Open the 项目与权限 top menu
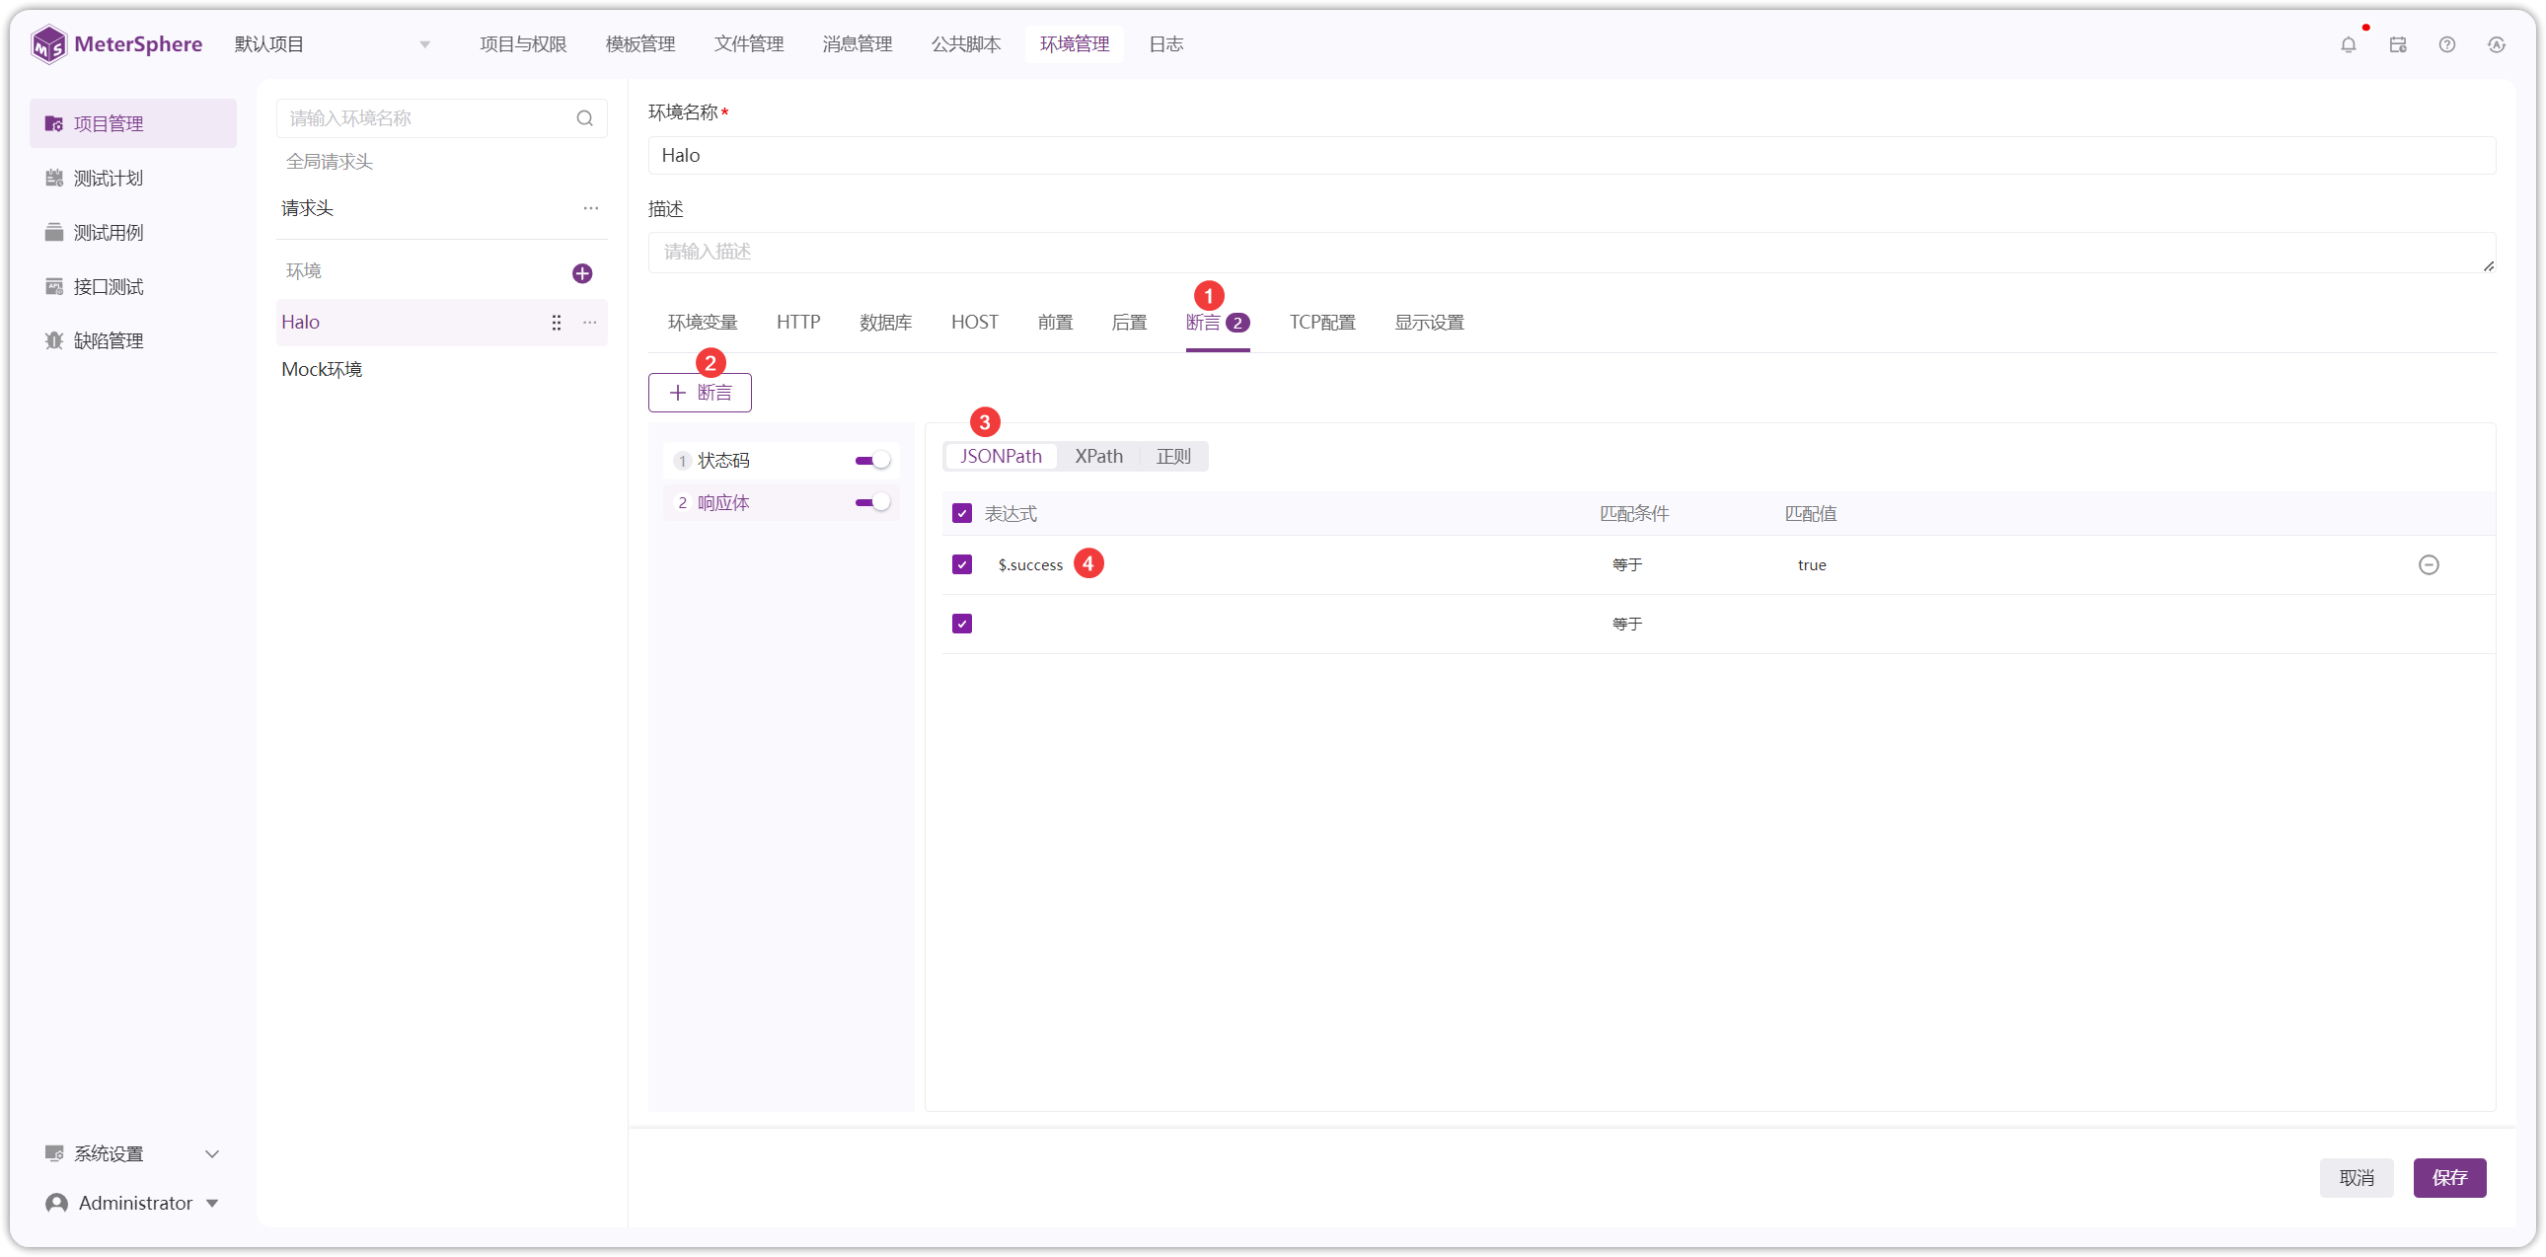This screenshot has width=2546, height=1257. pyautogui.click(x=523, y=44)
